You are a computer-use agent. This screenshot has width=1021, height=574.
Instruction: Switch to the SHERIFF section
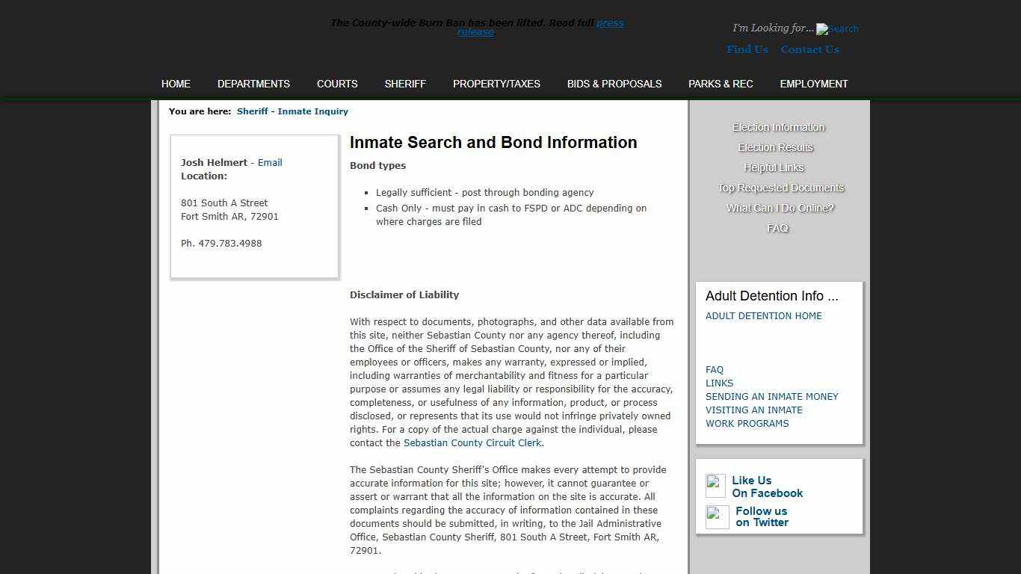click(x=405, y=84)
